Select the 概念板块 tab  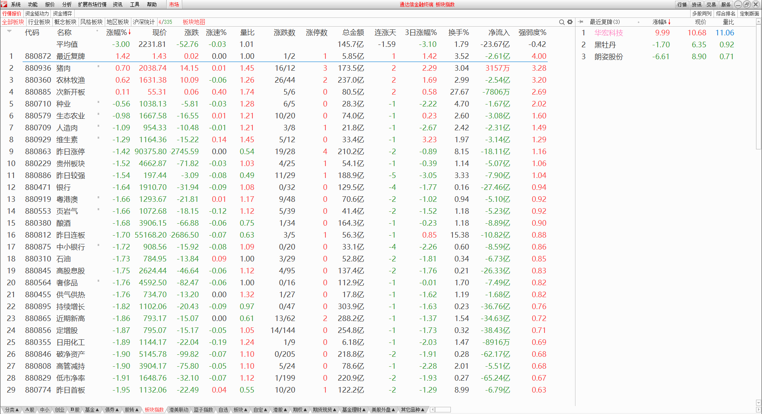65,22
